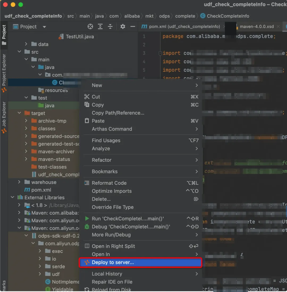Click the Select Opened File crosshair icon
287x292 pixels.
90,26
